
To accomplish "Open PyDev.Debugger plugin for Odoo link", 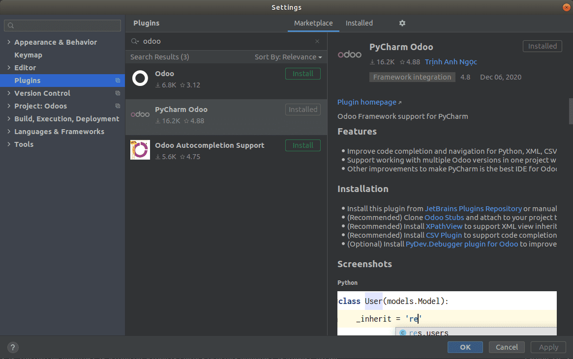I will point(462,244).
